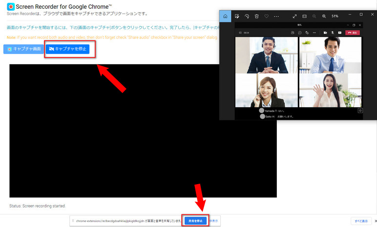Open the three-dot more options menu
The height and width of the screenshot is (227, 377).
[x=276, y=16]
